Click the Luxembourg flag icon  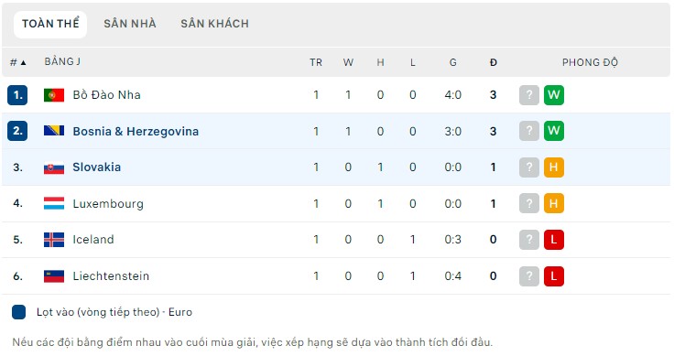click(x=54, y=203)
